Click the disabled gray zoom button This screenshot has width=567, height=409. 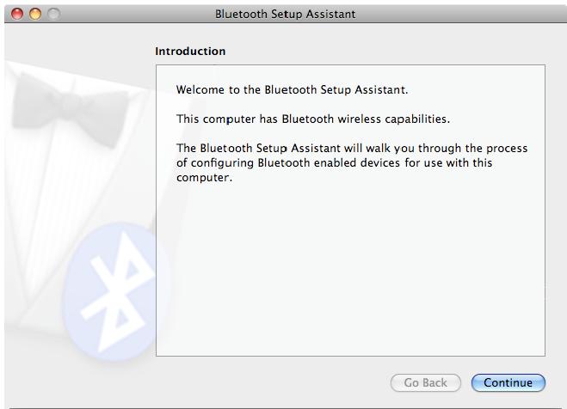[53, 14]
